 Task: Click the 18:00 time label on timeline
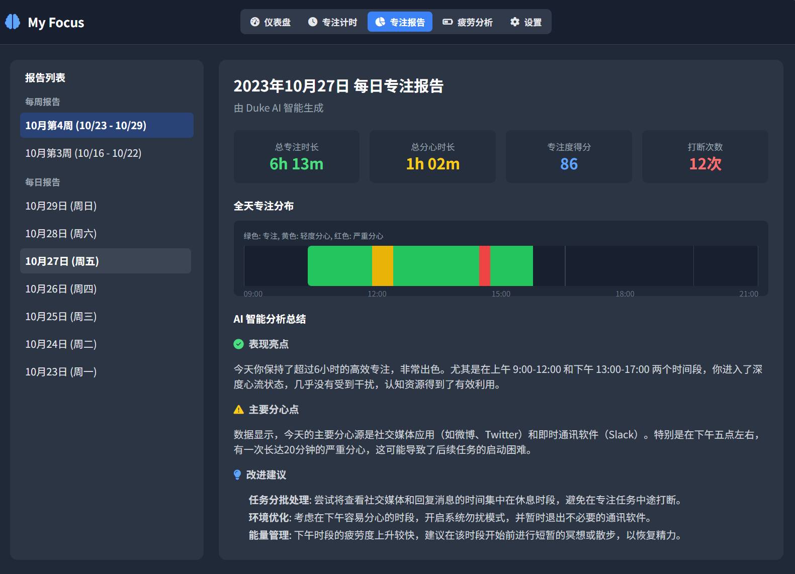click(625, 294)
